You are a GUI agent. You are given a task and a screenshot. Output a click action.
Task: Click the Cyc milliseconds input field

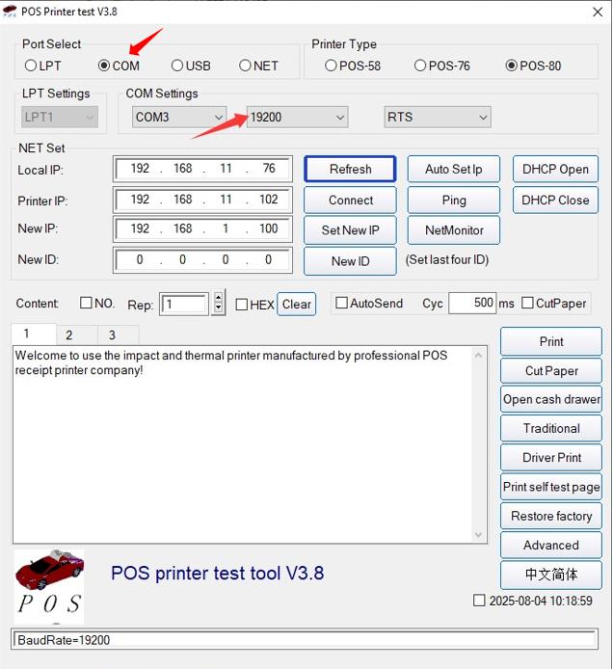point(472,303)
